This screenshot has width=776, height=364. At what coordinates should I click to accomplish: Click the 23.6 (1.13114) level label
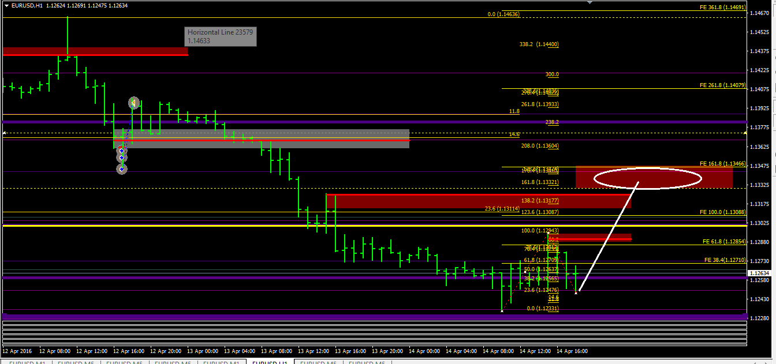coord(502,209)
